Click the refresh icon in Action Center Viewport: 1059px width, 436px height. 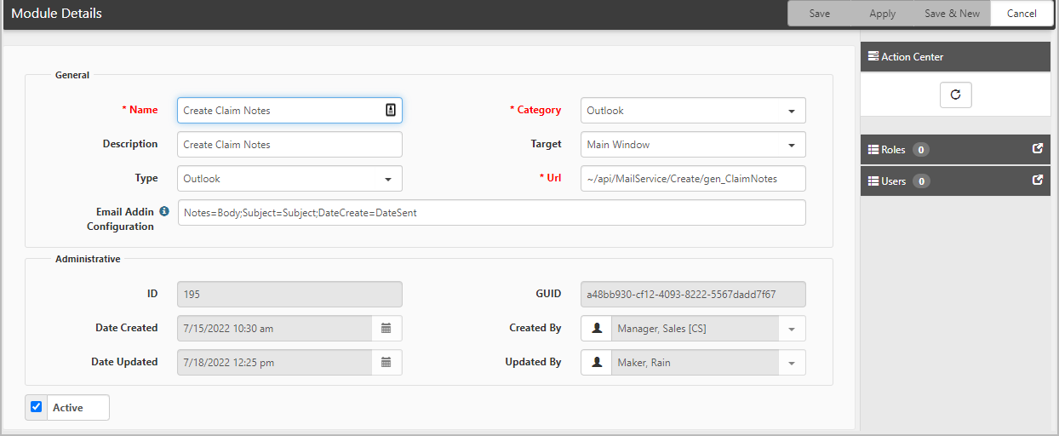955,95
